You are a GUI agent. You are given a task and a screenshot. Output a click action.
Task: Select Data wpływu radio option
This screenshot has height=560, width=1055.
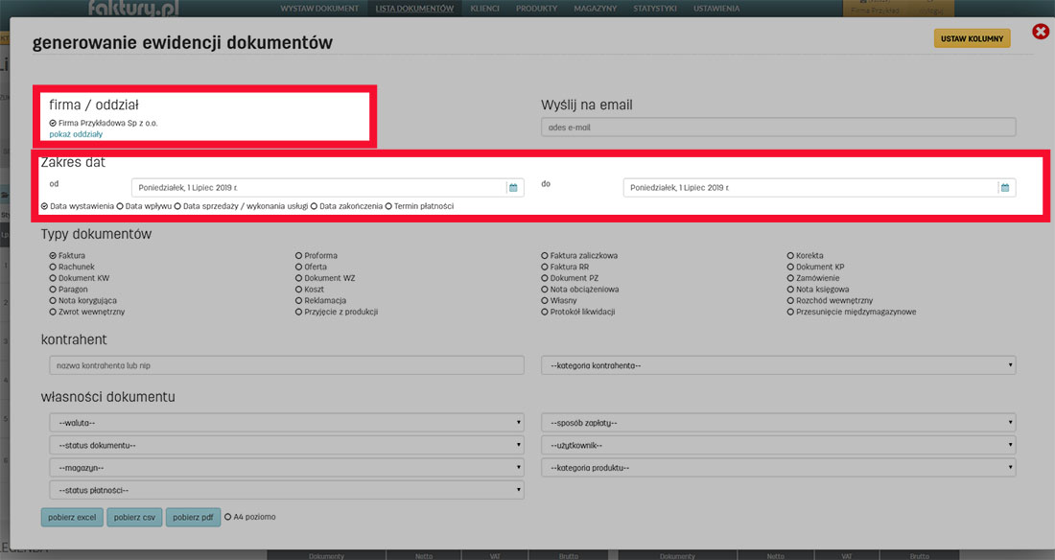click(x=120, y=206)
